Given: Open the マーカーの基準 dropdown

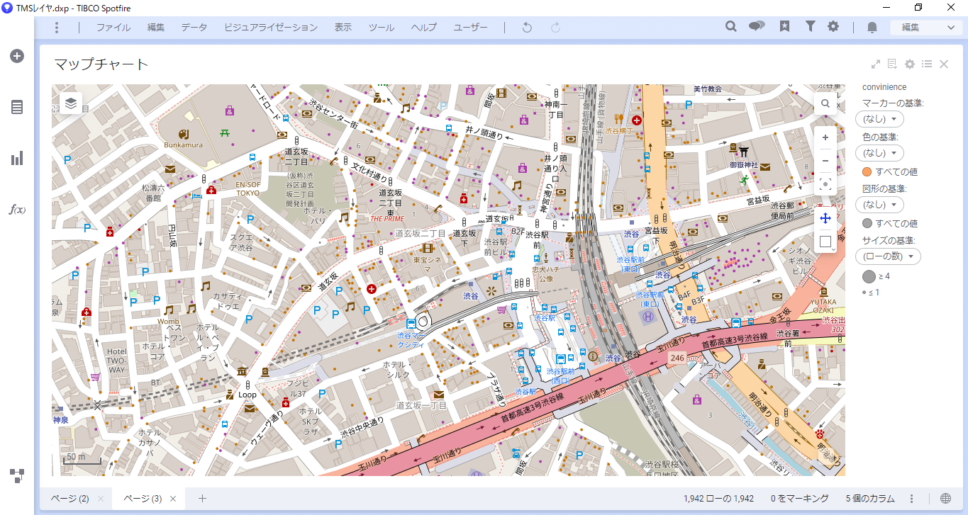Looking at the screenshot, I should pyautogui.click(x=880, y=119).
